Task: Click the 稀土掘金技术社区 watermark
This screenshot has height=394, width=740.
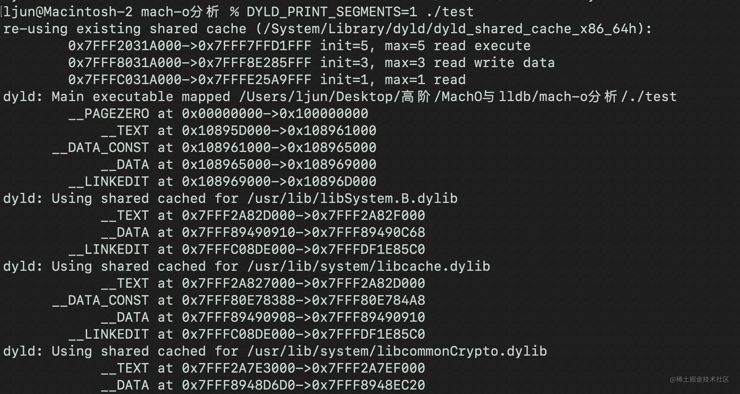Action: click(699, 380)
